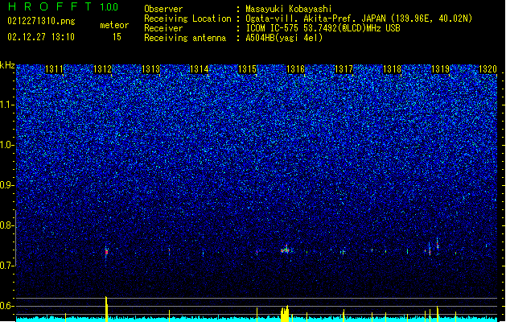The width and height of the screenshot is (506, 322).
Task: Click the large meteor echo cluster near 1316
Action: [x=286, y=250]
